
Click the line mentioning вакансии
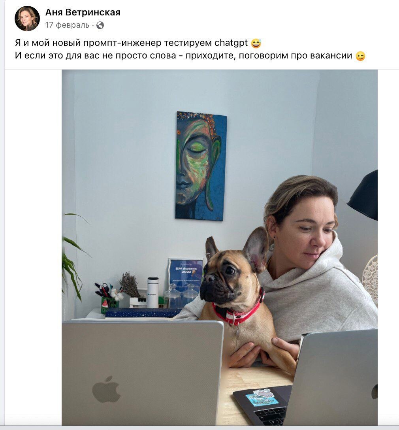tap(183, 56)
